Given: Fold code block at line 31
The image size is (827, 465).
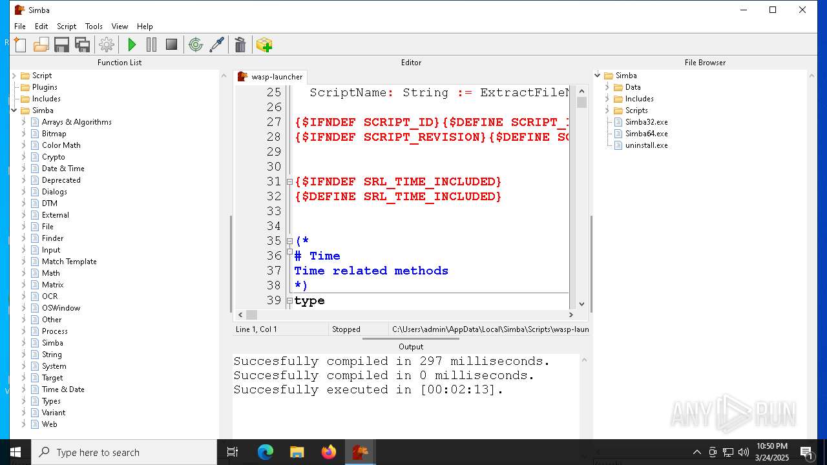Looking at the screenshot, I should point(289,182).
